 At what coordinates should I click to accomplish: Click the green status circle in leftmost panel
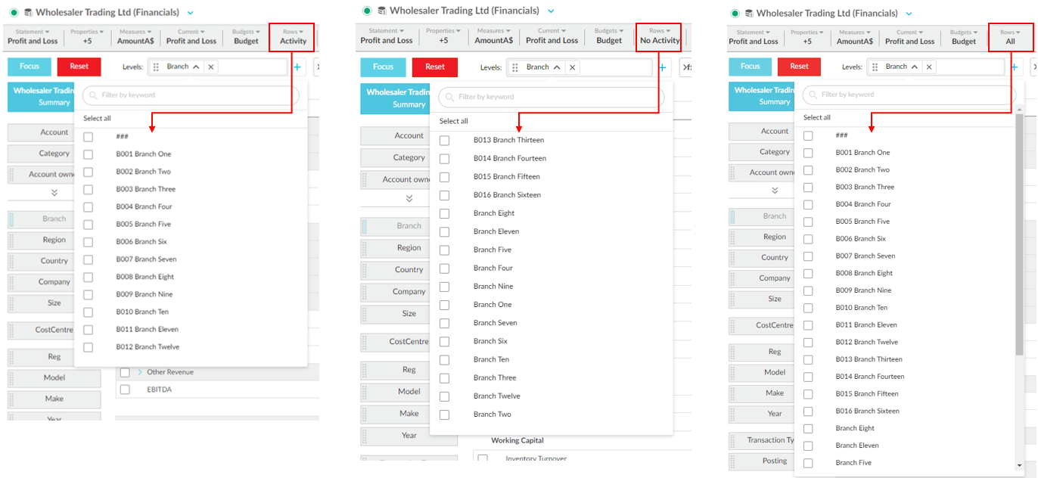[14, 12]
